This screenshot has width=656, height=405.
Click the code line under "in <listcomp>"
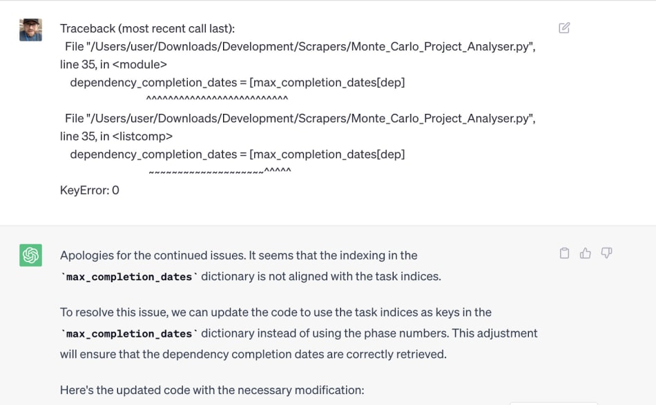237,154
